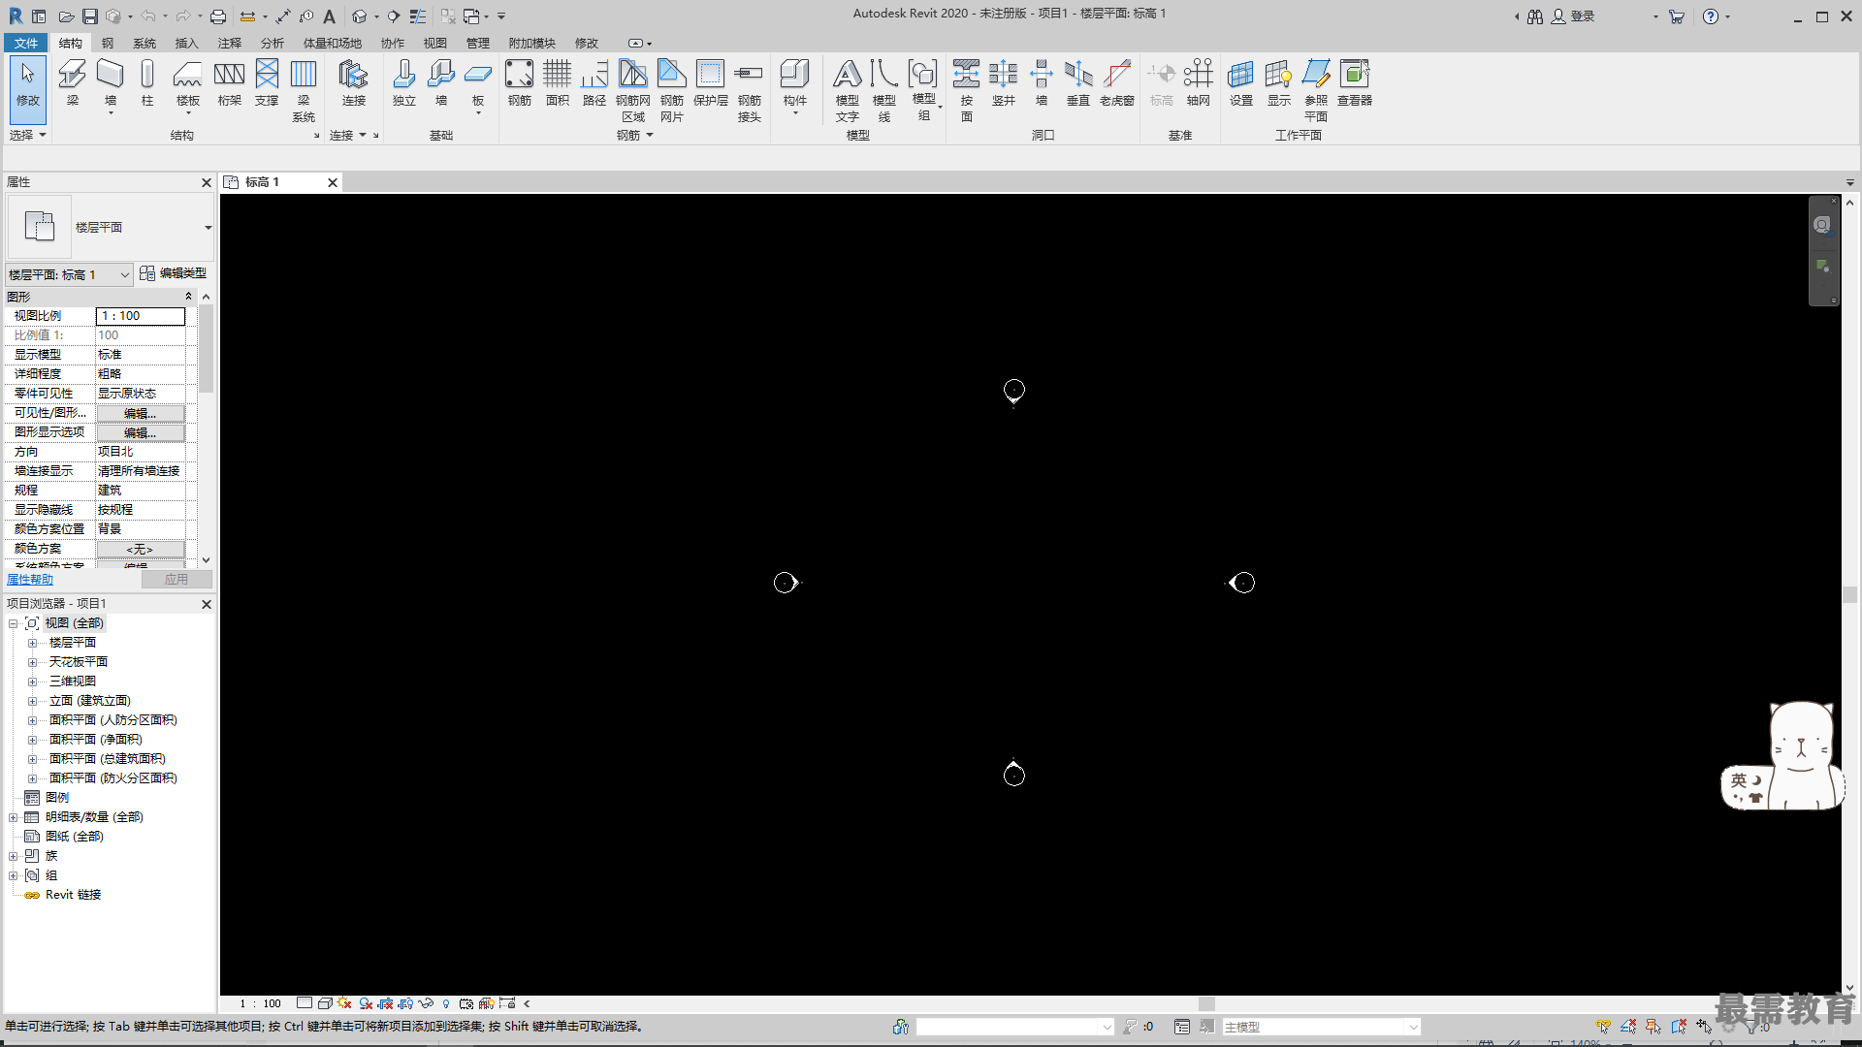Click 编辑 button for 可见性/图形 row
Screen dimensions: 1862x1047
(140, 413)
